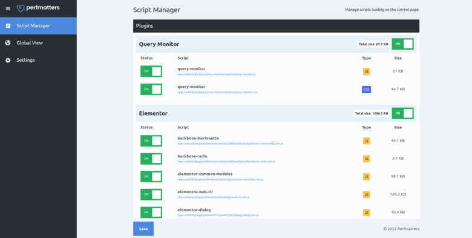Image resolution: width=472 pixels, height=238 pixels.
Task: Disable backbone-marionette script toggle
Action: pos(151,140)
